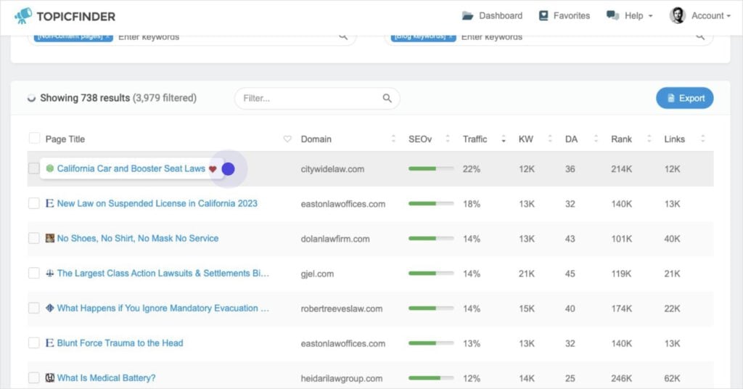The image size is (743, 389).
Task: Click the Account avatar picture
Action: coord(677,16)
